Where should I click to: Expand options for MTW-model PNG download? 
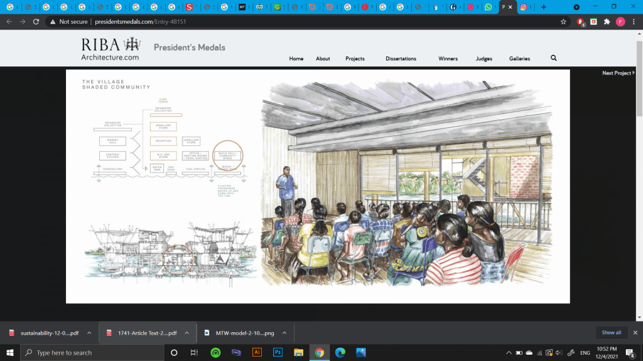coord(284,333)
